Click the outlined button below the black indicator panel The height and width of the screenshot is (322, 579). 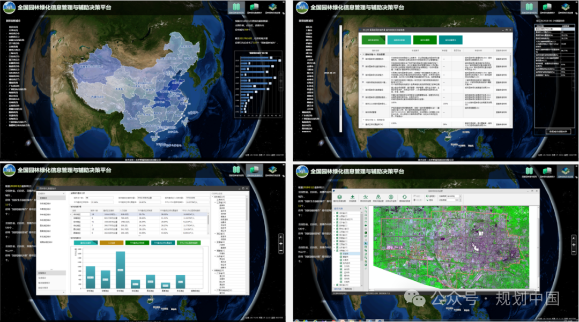(558, 131)
